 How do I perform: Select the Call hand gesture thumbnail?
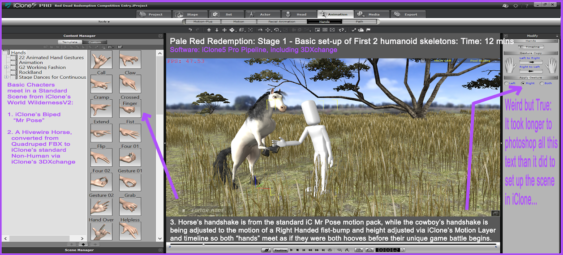101,59
